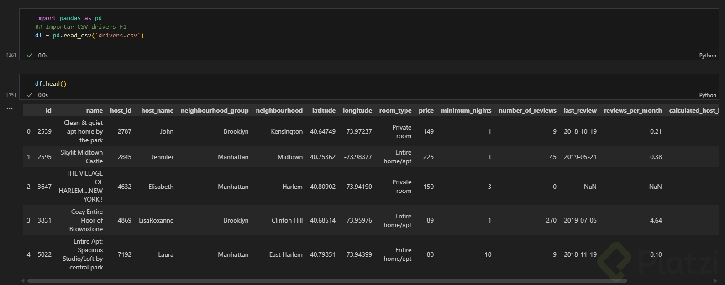Click the 'price' column header

[426, 110]
